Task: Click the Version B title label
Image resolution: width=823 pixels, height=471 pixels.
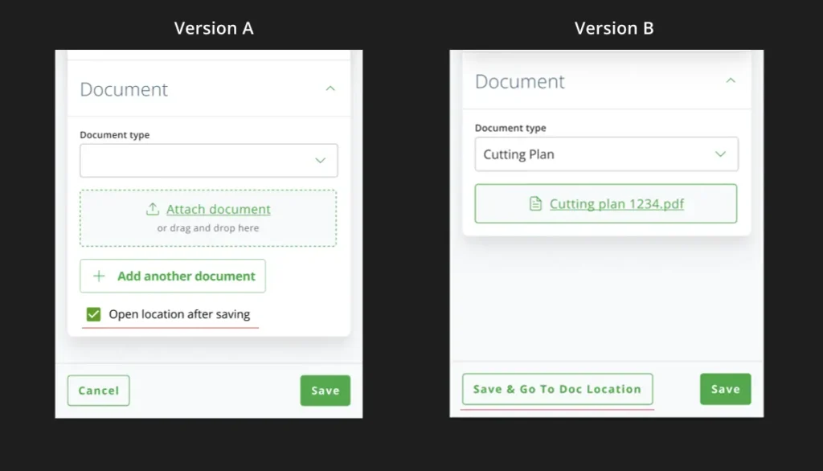Action: 614,28
